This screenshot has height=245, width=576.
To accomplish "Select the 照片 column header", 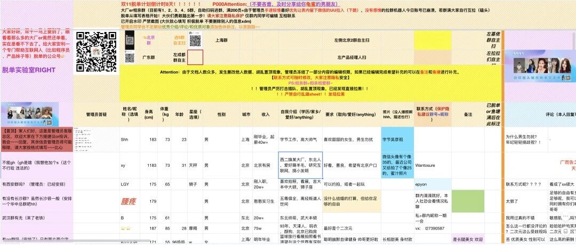I will [397, 115].
